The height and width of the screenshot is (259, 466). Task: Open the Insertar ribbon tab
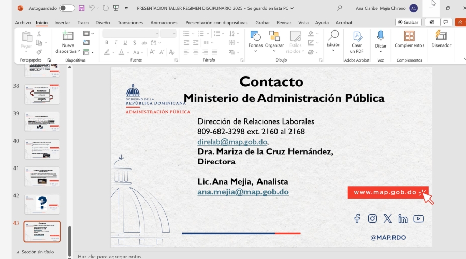pos(62,23)
